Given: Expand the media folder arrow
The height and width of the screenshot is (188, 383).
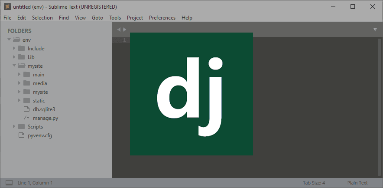Looking at the screenshot, I should pyautogui.click(x=19, y=83).
